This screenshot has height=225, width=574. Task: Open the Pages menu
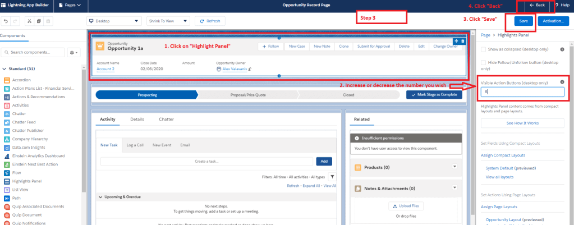click(72, 5)
